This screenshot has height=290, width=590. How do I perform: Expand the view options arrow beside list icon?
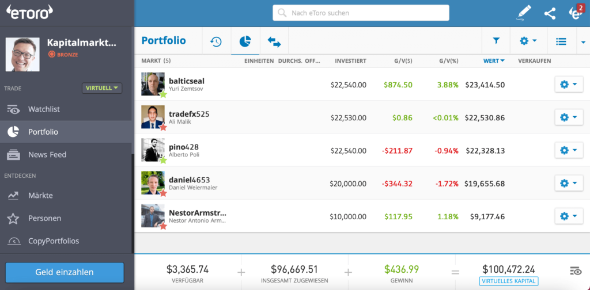pyautogui.click(x=583, y=41)
